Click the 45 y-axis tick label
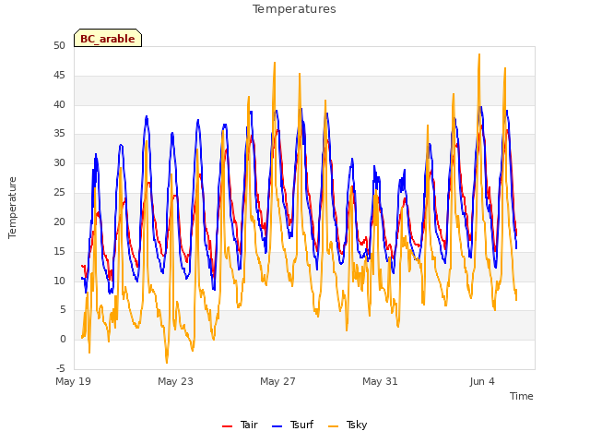590x443 pixels. (59, 75)
